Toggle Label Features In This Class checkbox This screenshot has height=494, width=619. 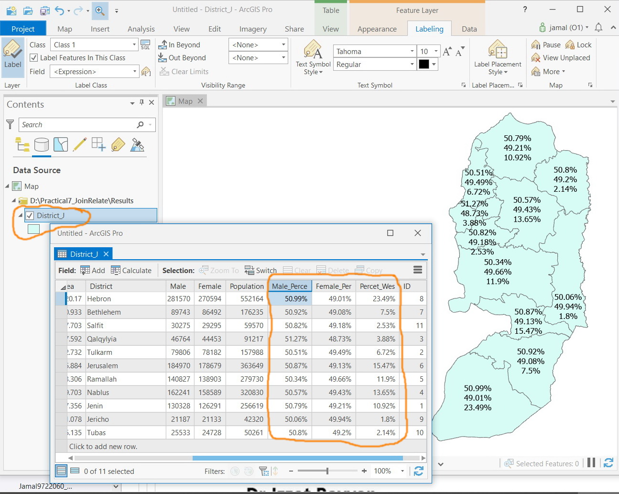tap(34, 58)
